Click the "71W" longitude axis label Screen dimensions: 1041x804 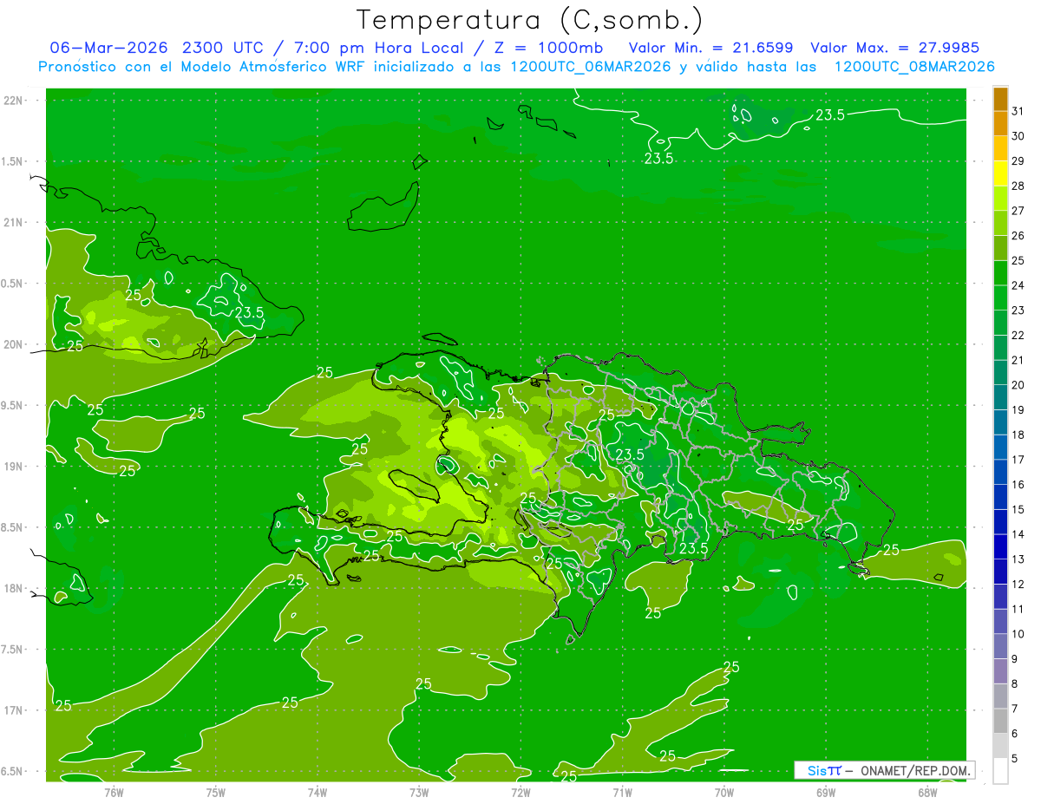622,792
